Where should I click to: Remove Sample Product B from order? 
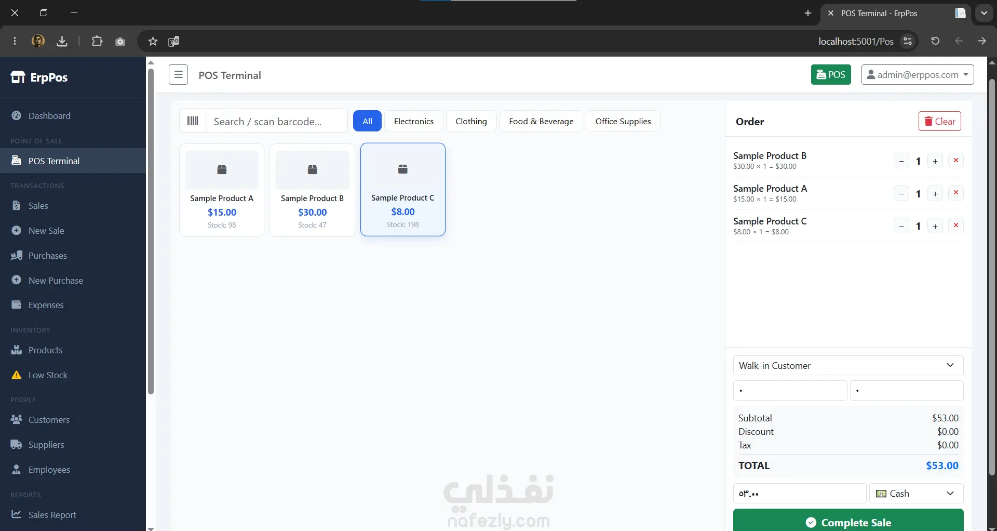click(956, 161)
